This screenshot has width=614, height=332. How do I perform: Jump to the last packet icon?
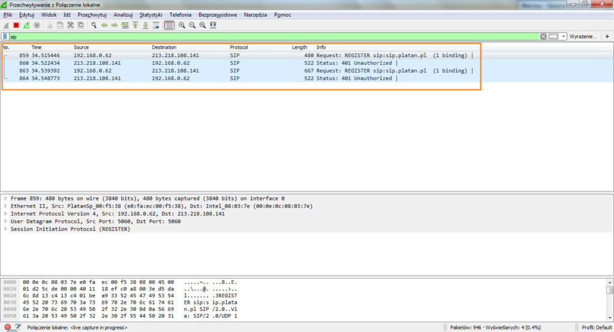pos(145,25)
